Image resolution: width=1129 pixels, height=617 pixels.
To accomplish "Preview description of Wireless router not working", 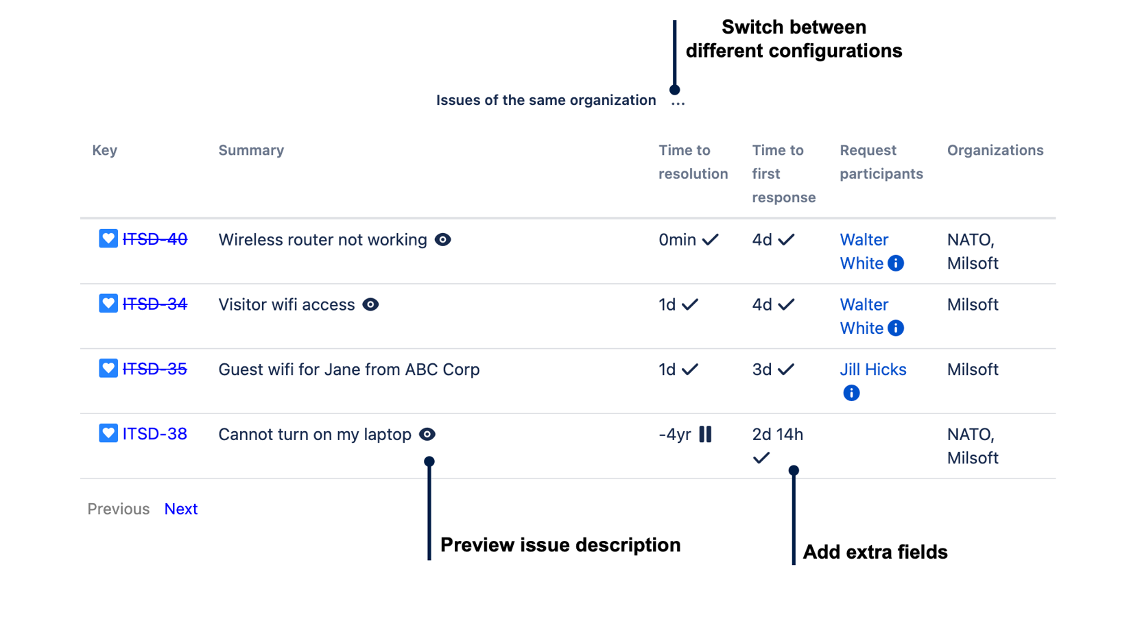I will [443, 240].
